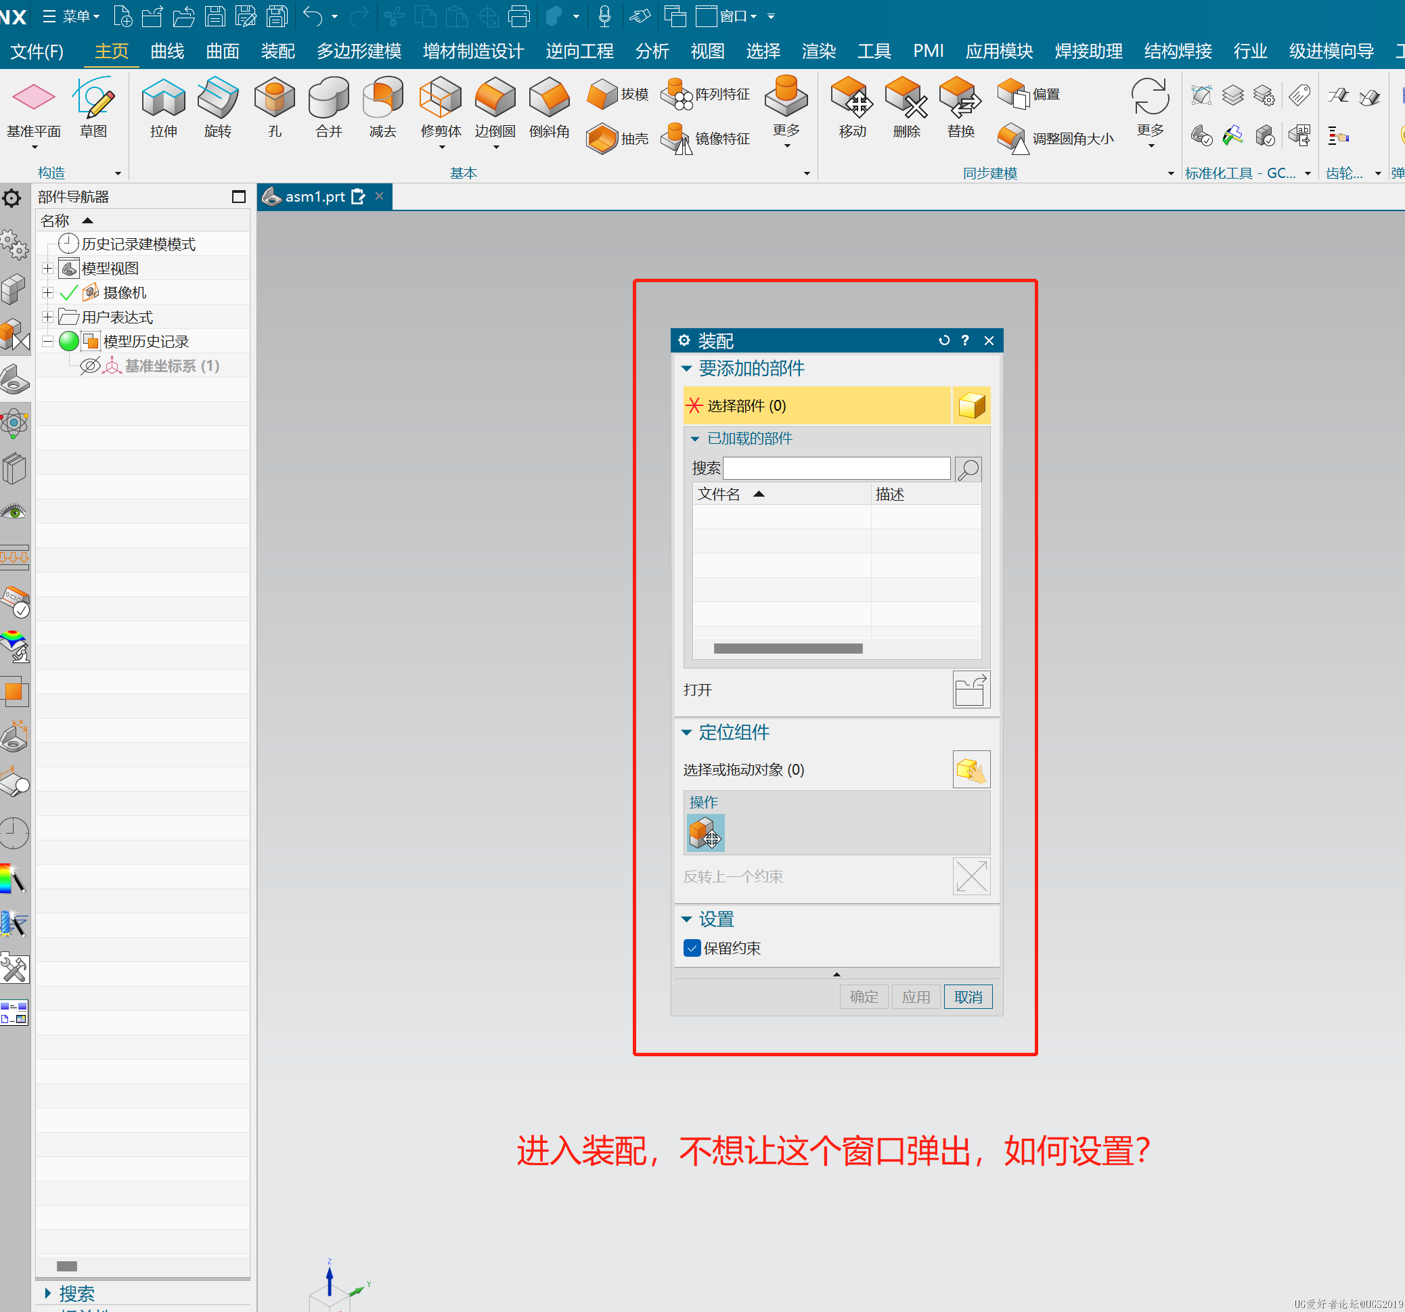Screen dimensions: 1405x1312
Task: Click the print icon in top toolbar
Action: pyautogui.click(x=518, y=16)
